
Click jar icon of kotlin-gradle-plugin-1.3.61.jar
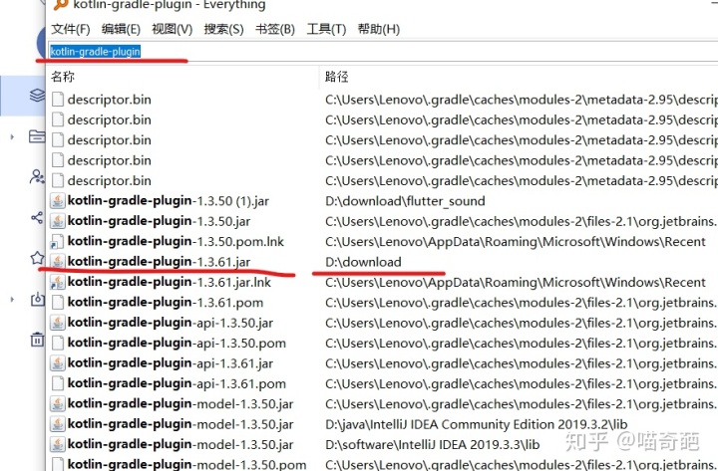pos(58,262)
